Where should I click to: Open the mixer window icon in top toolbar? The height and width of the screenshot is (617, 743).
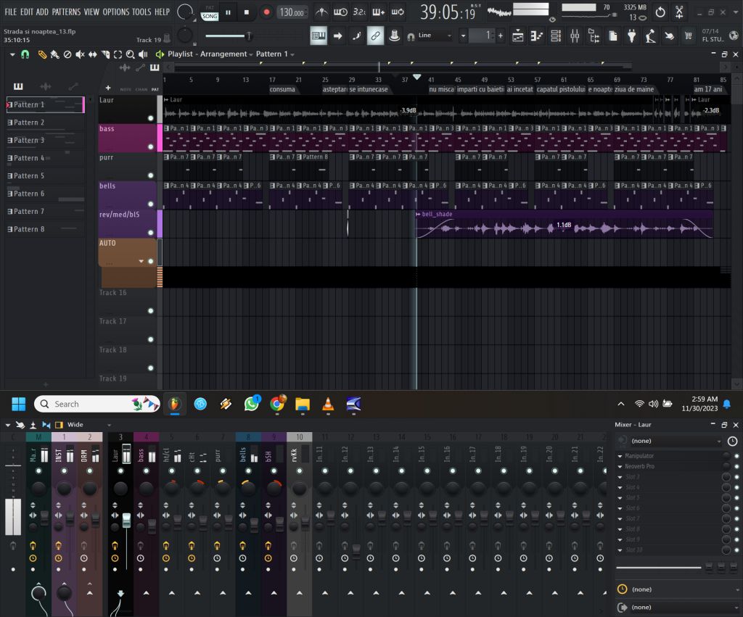pos(575,36)
